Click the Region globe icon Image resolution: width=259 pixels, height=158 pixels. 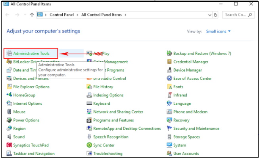pyautogui.click(x=9, y=128)
